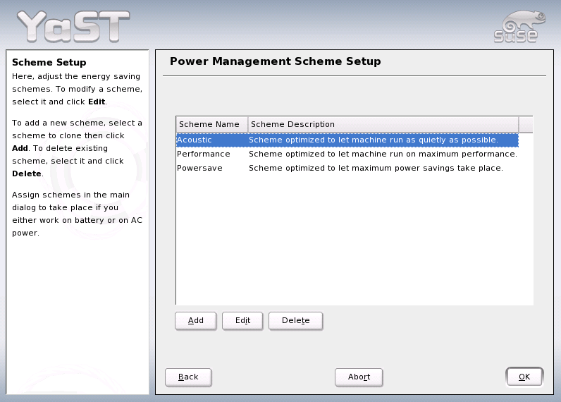Click the Edit scheme button
This screenshot has width=561, height=402.
tap(242, 320)
